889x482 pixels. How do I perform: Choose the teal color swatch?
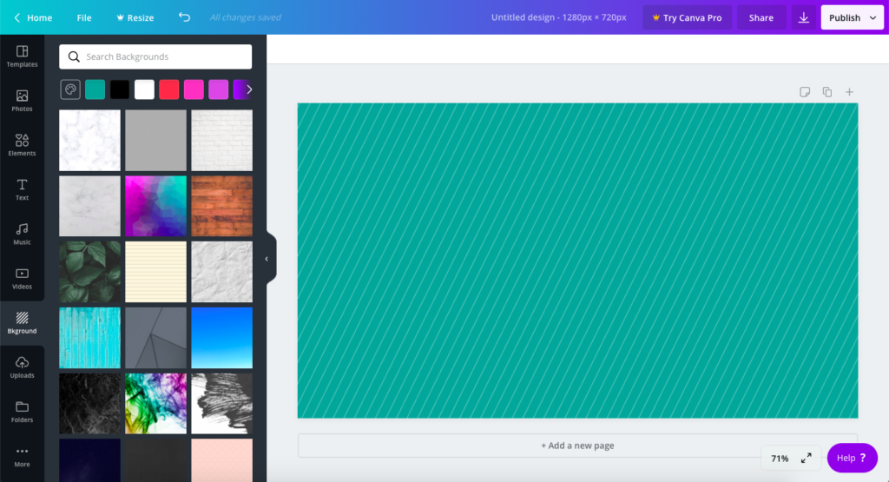click(x=95, y=89)
